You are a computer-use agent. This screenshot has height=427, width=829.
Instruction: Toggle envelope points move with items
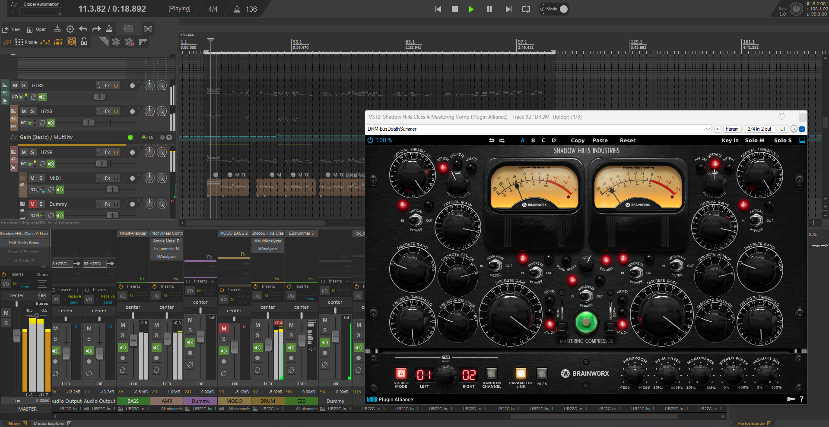pos(45,42)
